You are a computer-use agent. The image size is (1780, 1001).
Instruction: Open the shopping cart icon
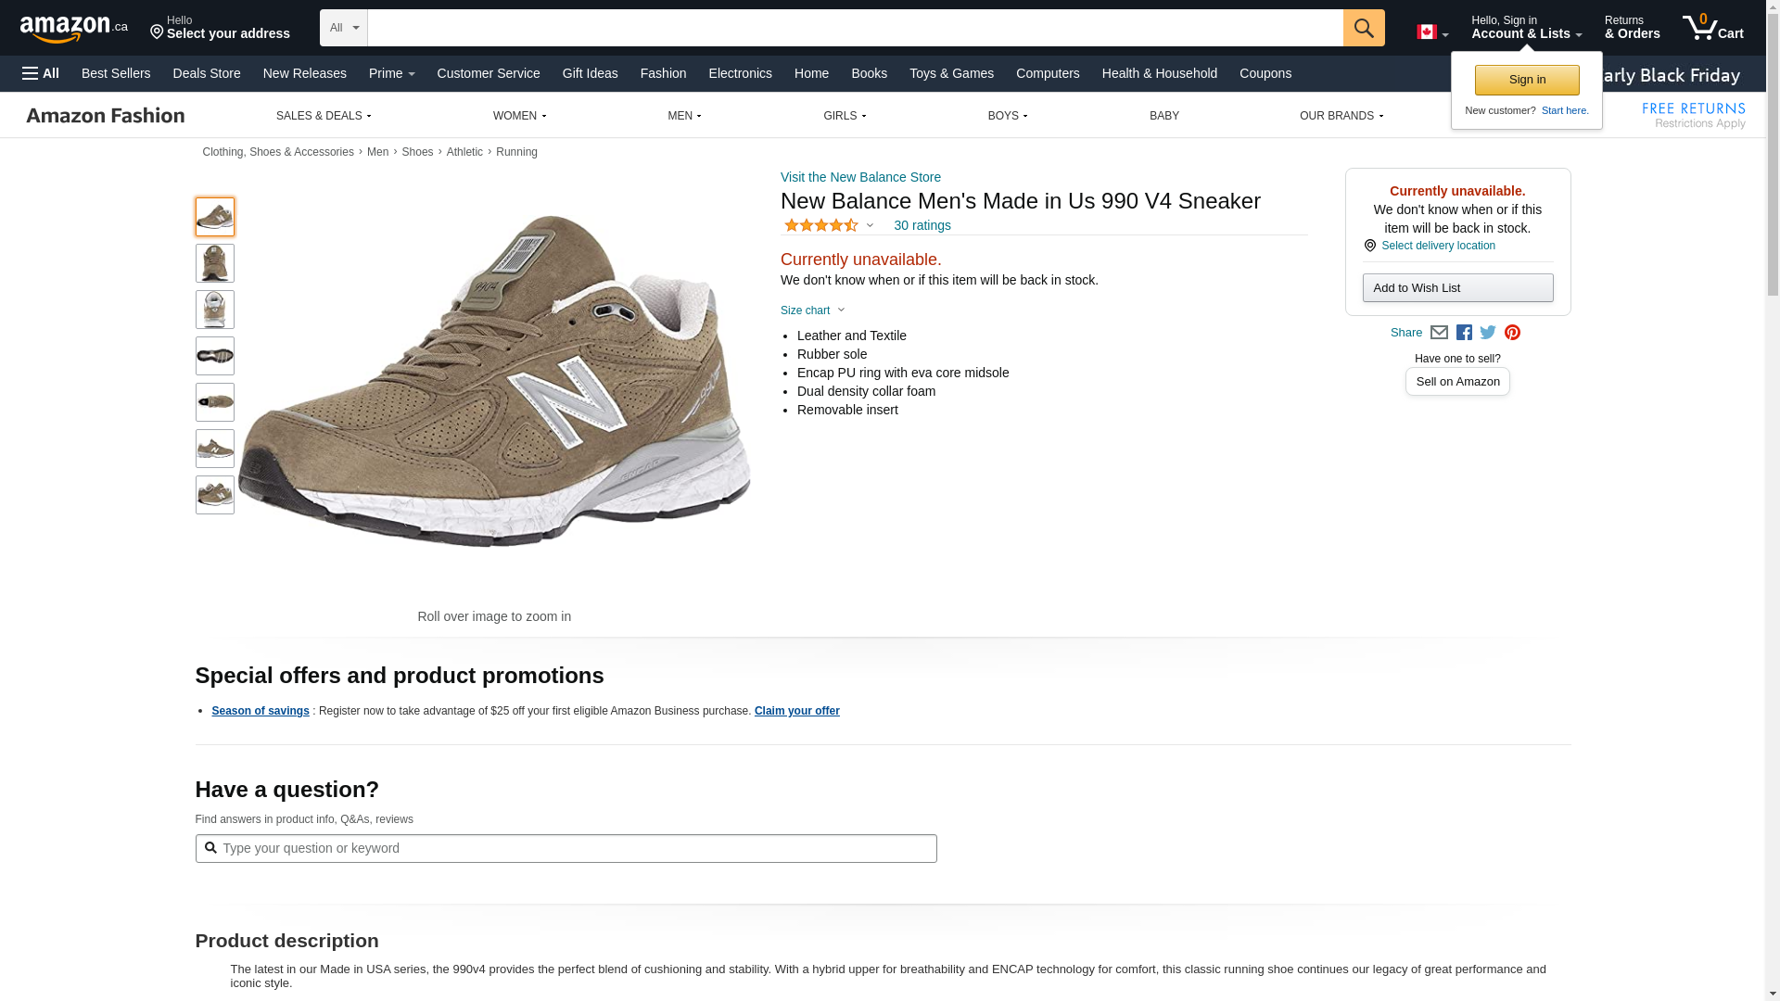(x=1712, y=28)
